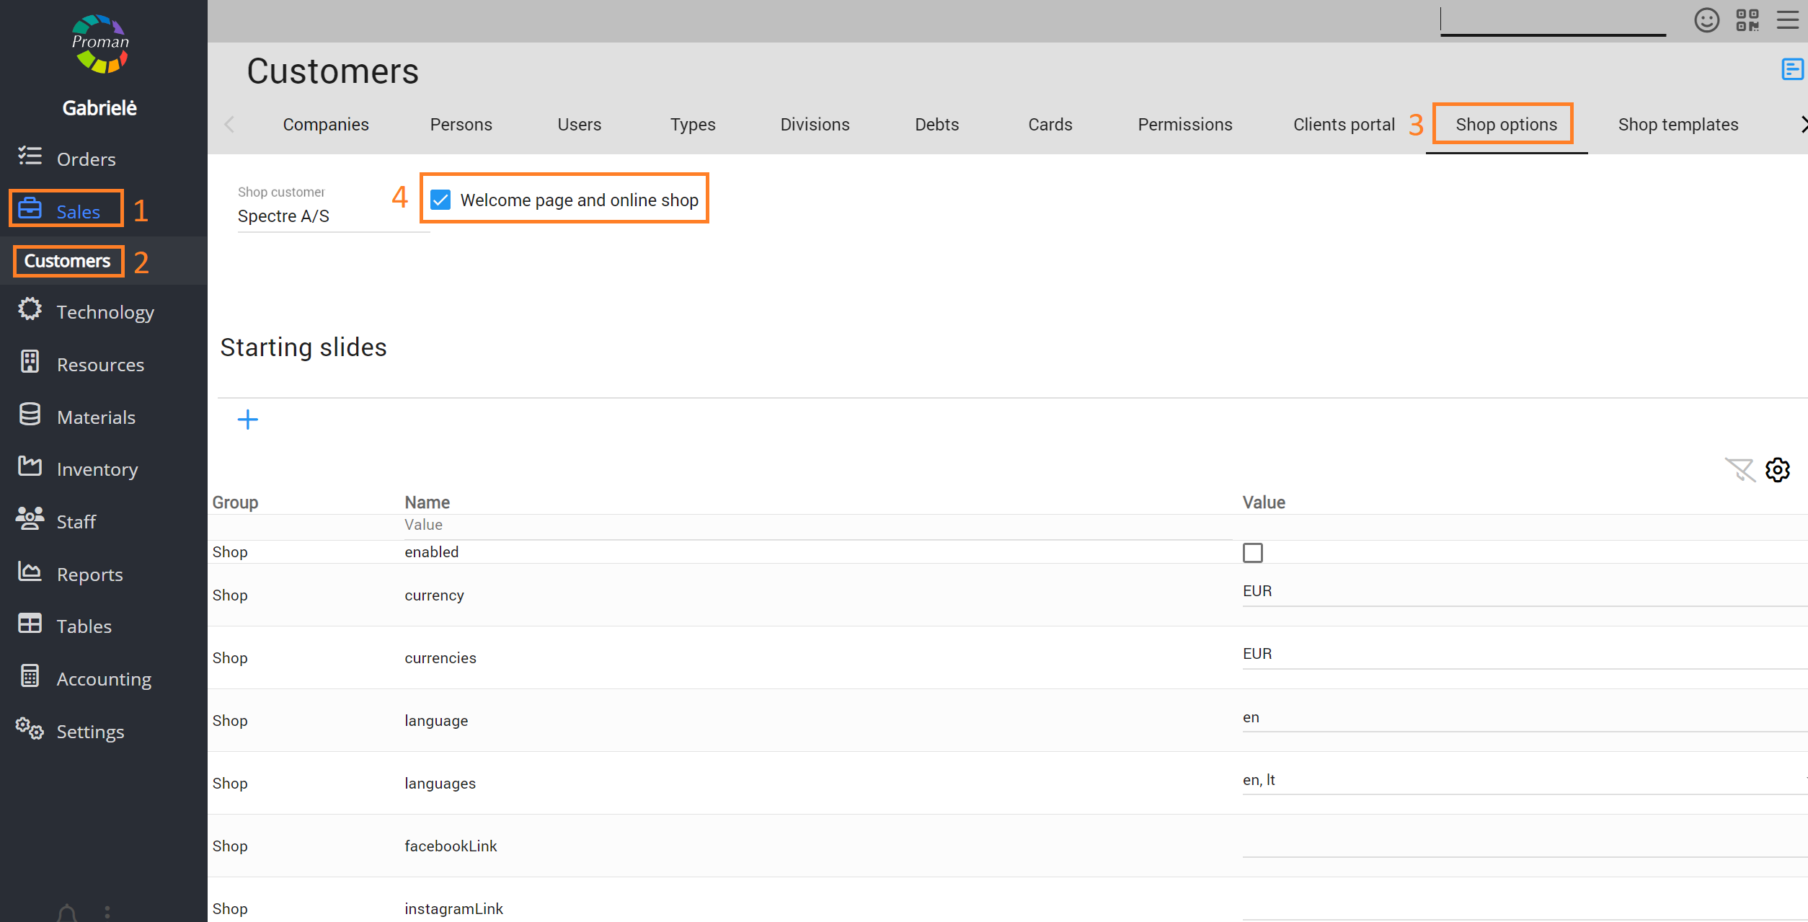Open Inventory from the sidebar

coord(97,469)
